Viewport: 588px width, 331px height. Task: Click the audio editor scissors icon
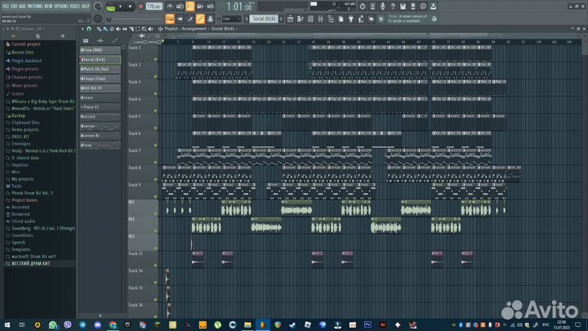pos(372,7)
